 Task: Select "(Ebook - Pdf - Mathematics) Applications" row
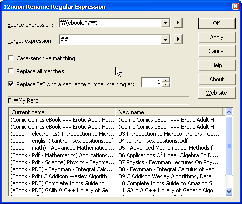point(62,155)
